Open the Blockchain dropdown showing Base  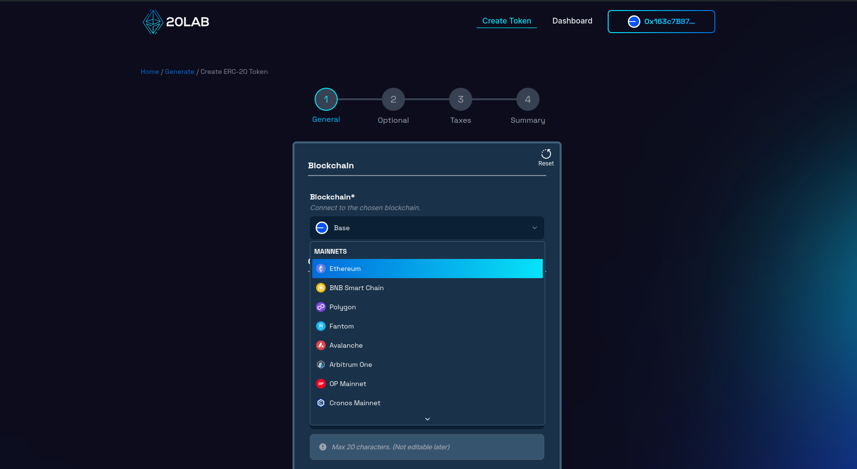[427, 228]
